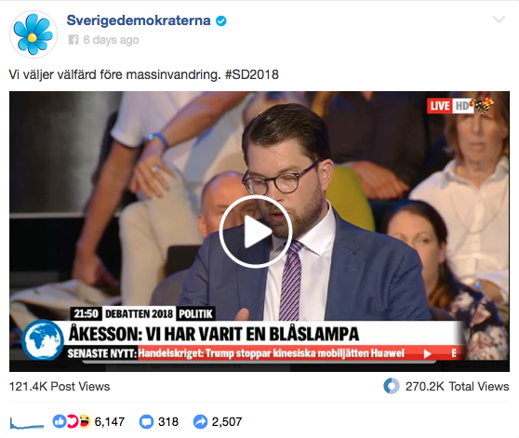This screenshot has height=438, width=519.
Task: Click the #SD2018 hashtag
Action: tap(251, 74)
